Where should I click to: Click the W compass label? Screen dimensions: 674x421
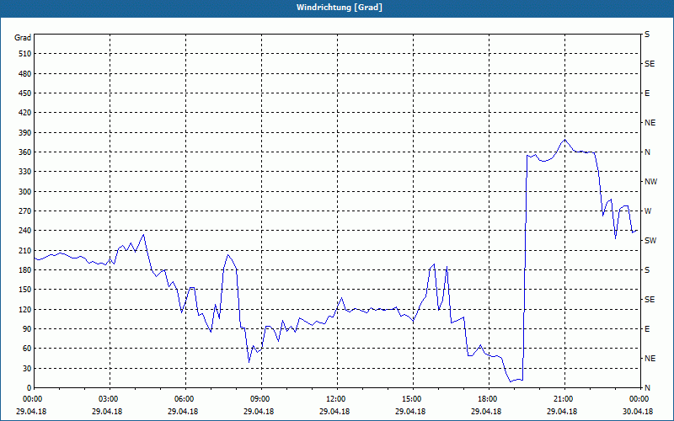(x=648, y=211)
